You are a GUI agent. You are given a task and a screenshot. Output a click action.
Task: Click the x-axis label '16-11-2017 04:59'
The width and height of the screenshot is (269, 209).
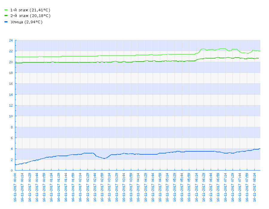coord(160,187)
